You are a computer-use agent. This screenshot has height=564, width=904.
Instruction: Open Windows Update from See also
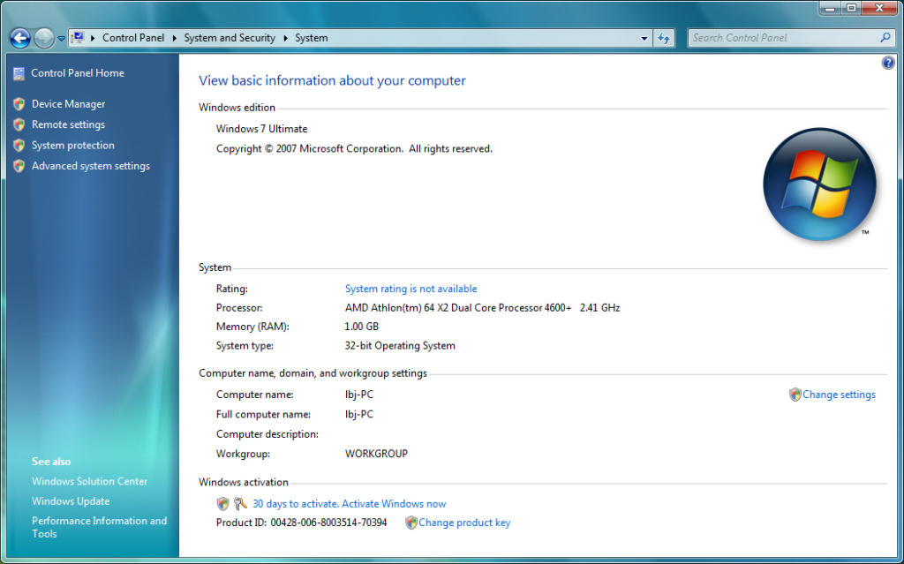(71, 501)
